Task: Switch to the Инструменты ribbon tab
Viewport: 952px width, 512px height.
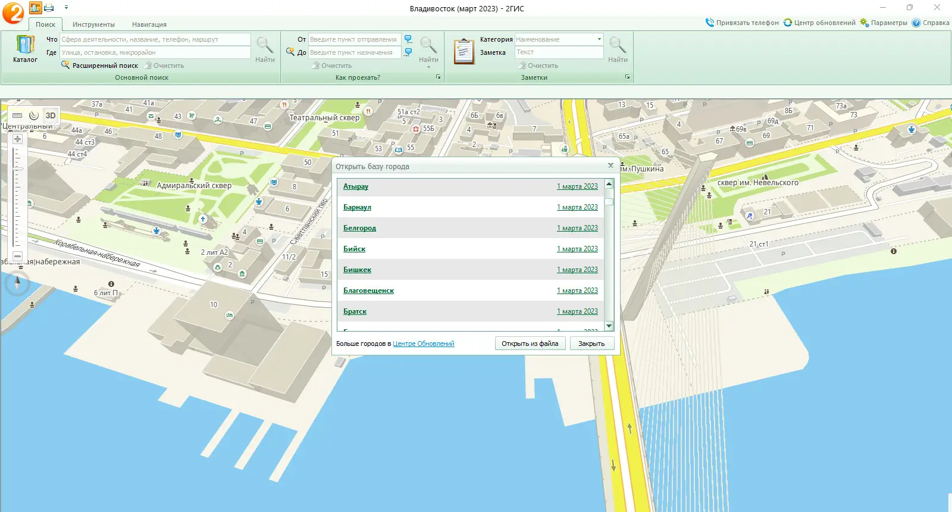Action: pos(93,24)
